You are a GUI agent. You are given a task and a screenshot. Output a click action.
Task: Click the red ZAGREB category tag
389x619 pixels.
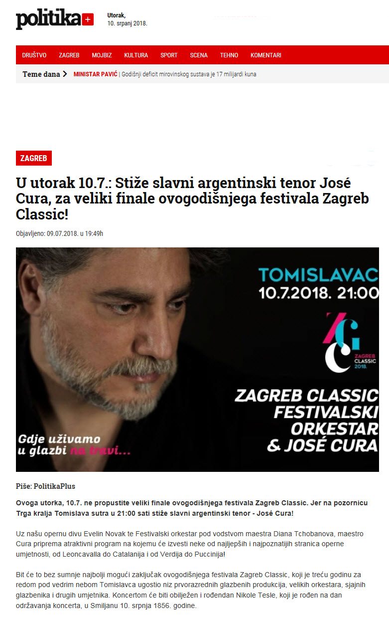click(x=34, y=158)
